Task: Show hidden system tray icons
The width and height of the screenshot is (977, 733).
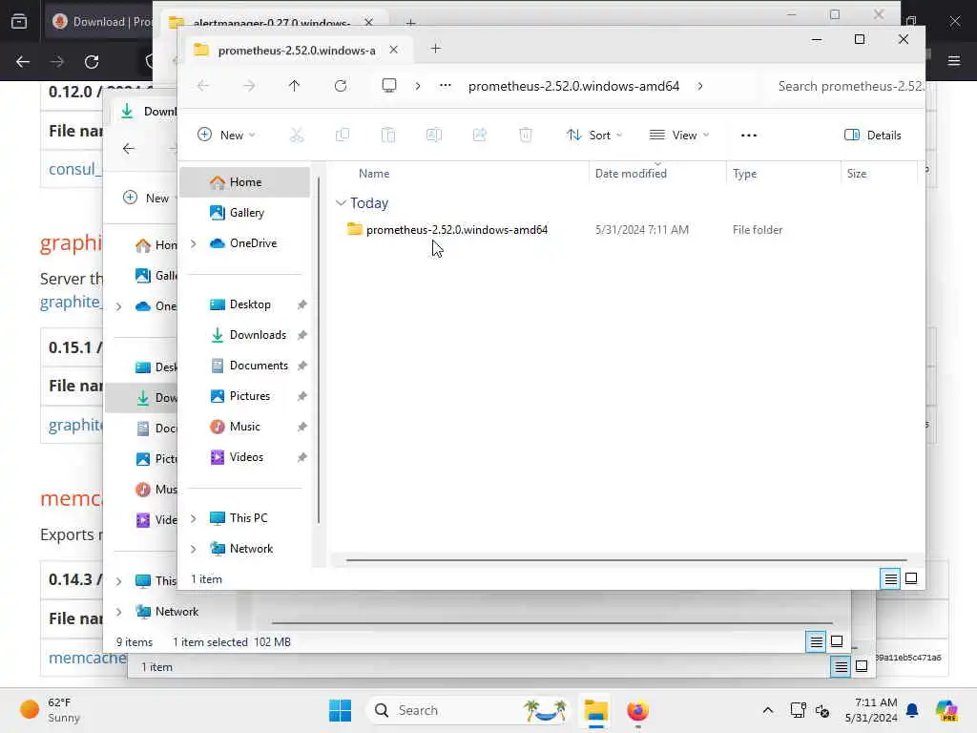Action: [x=768, y=710]
